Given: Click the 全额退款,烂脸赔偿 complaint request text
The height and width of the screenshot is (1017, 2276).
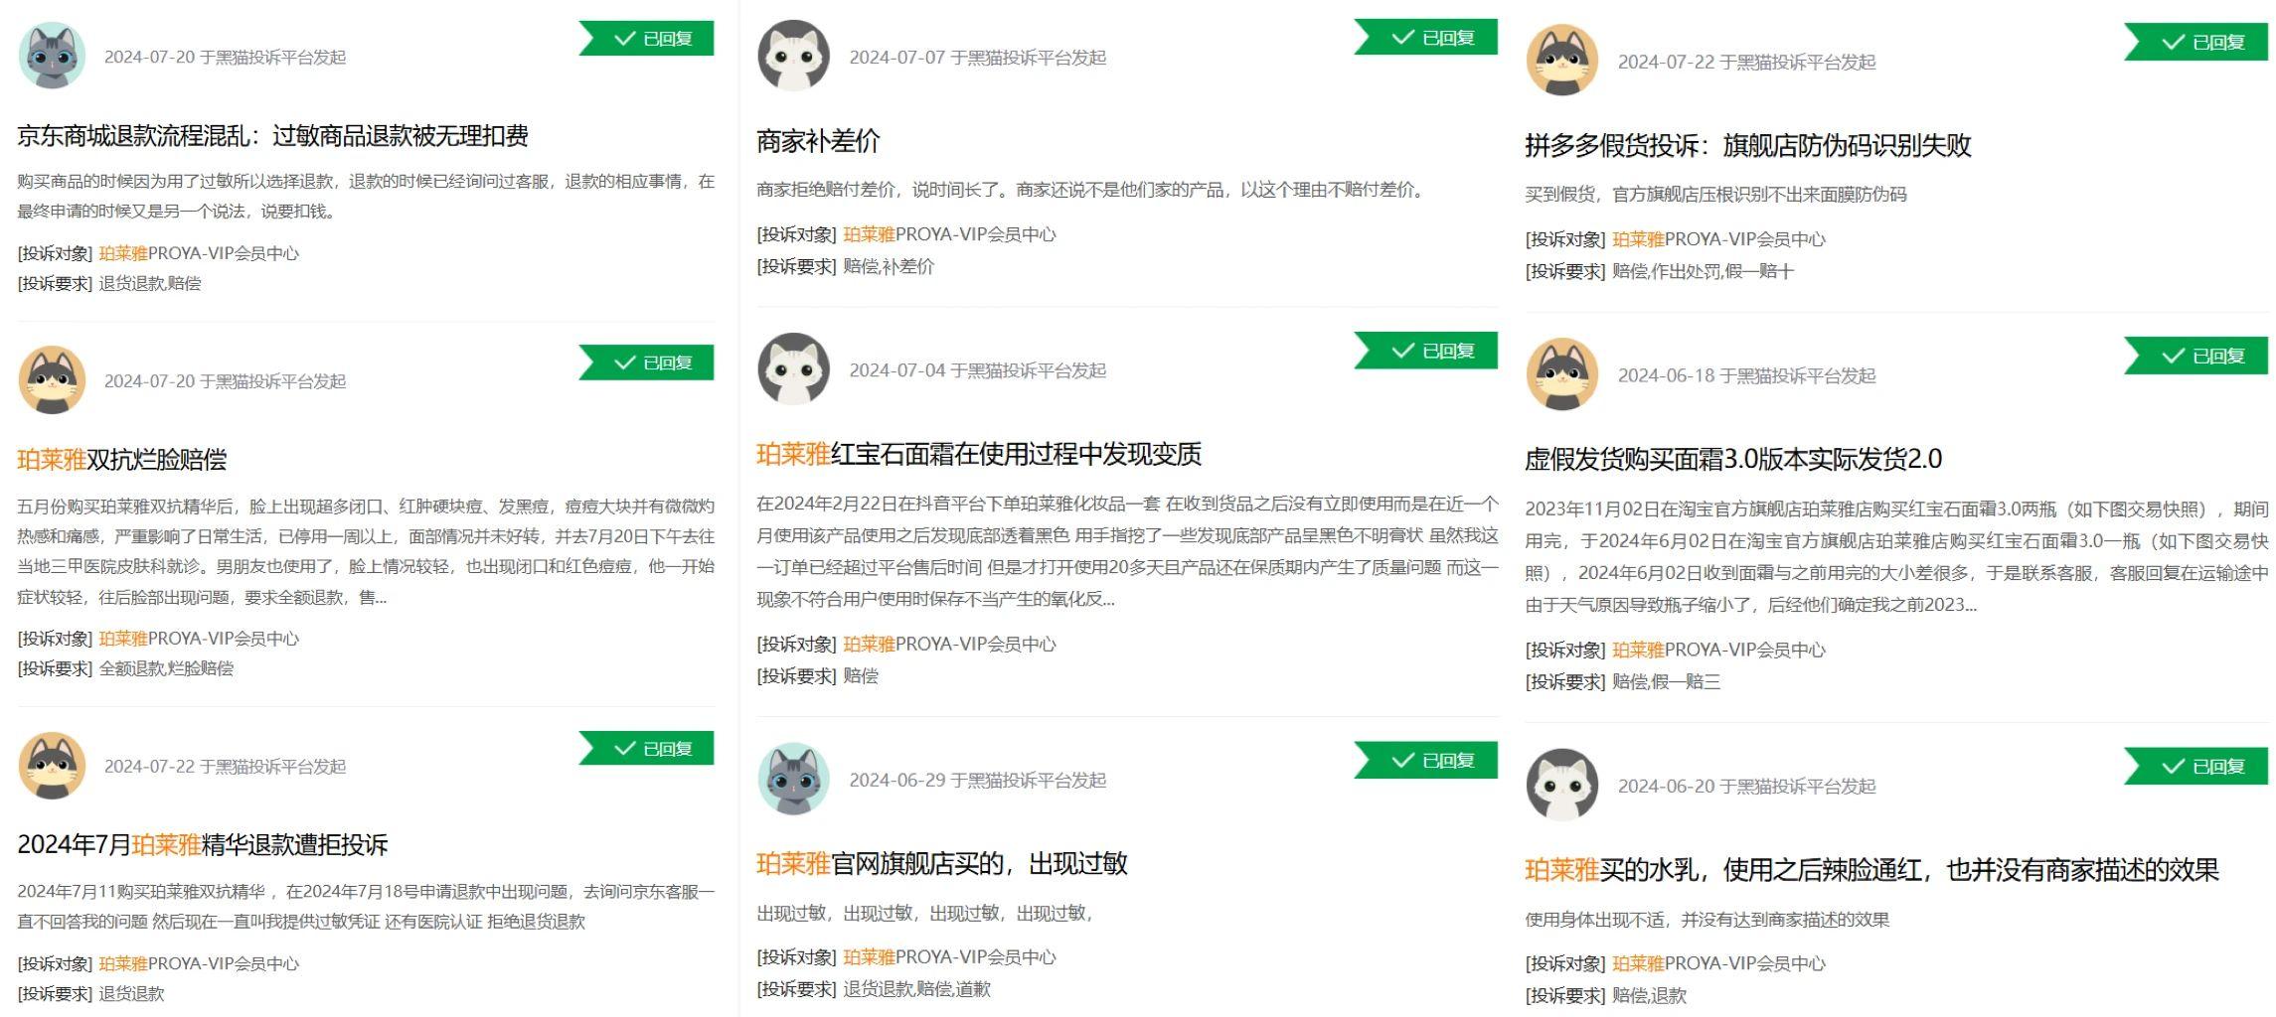Looking at the screenshot, I should (166, 668).
